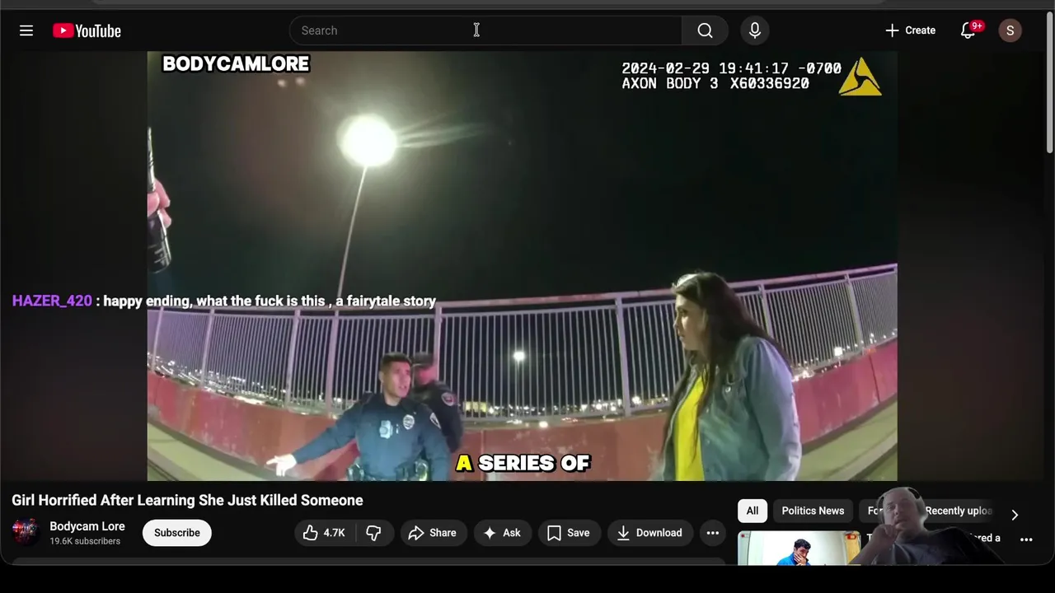Click the page vertical scrollbar
Viewport: 1055px width, 593px height.
(x=1049, y=82)
